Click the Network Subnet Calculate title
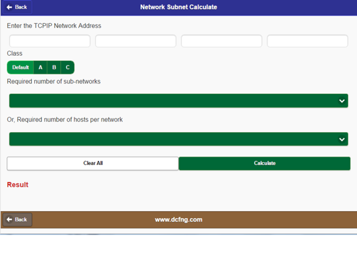This screenshot has width=357, height=268. tap(178, 7)
